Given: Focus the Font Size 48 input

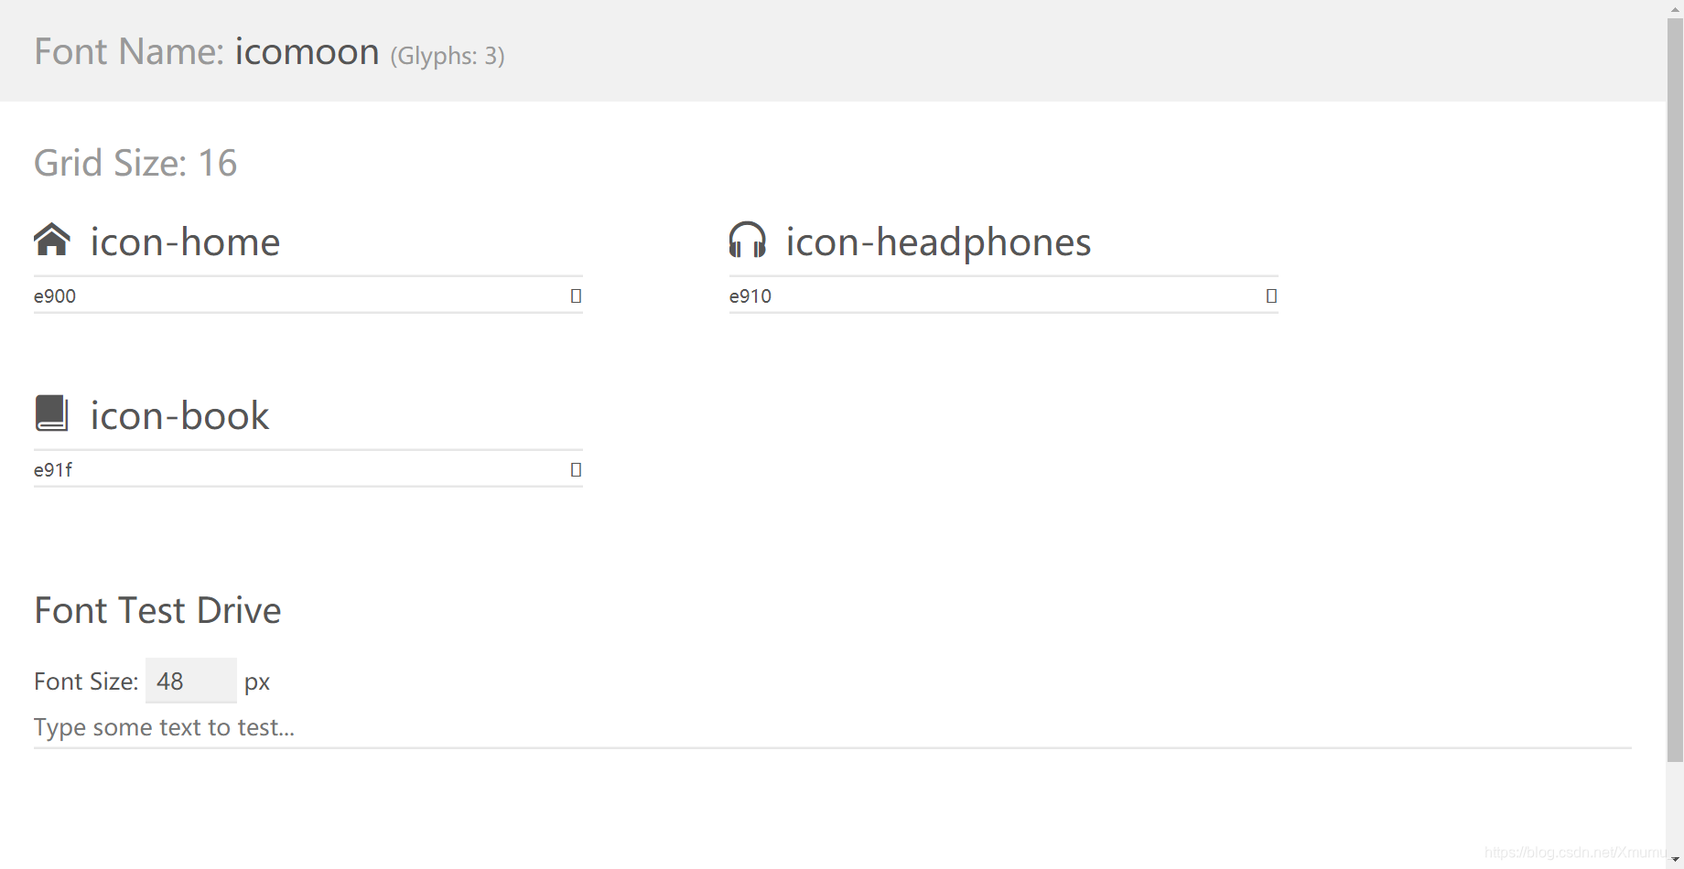Looking at the screenshot, I should (191, 681).
